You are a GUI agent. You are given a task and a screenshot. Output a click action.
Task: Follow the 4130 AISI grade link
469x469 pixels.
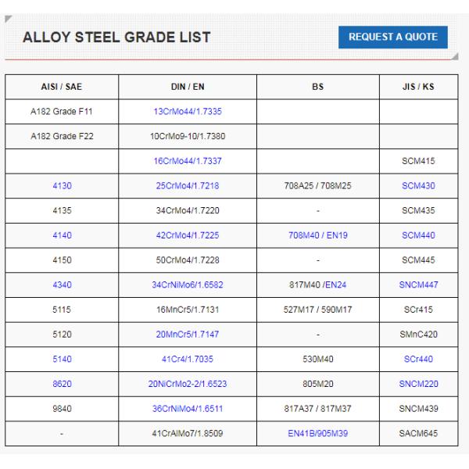pyautogui.click(x=62, y=185)
